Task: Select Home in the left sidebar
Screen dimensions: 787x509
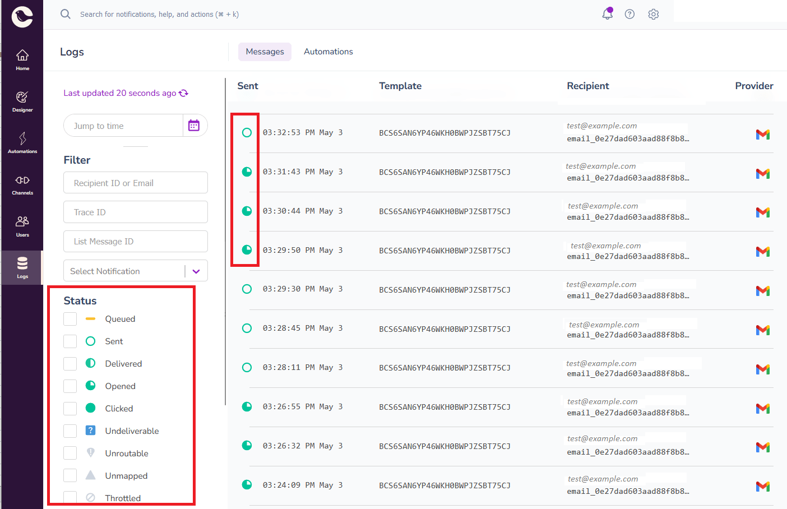Action: tap(22, 59)
